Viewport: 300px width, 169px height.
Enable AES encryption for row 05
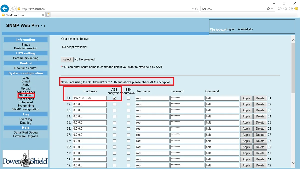[x=114, y=123]
